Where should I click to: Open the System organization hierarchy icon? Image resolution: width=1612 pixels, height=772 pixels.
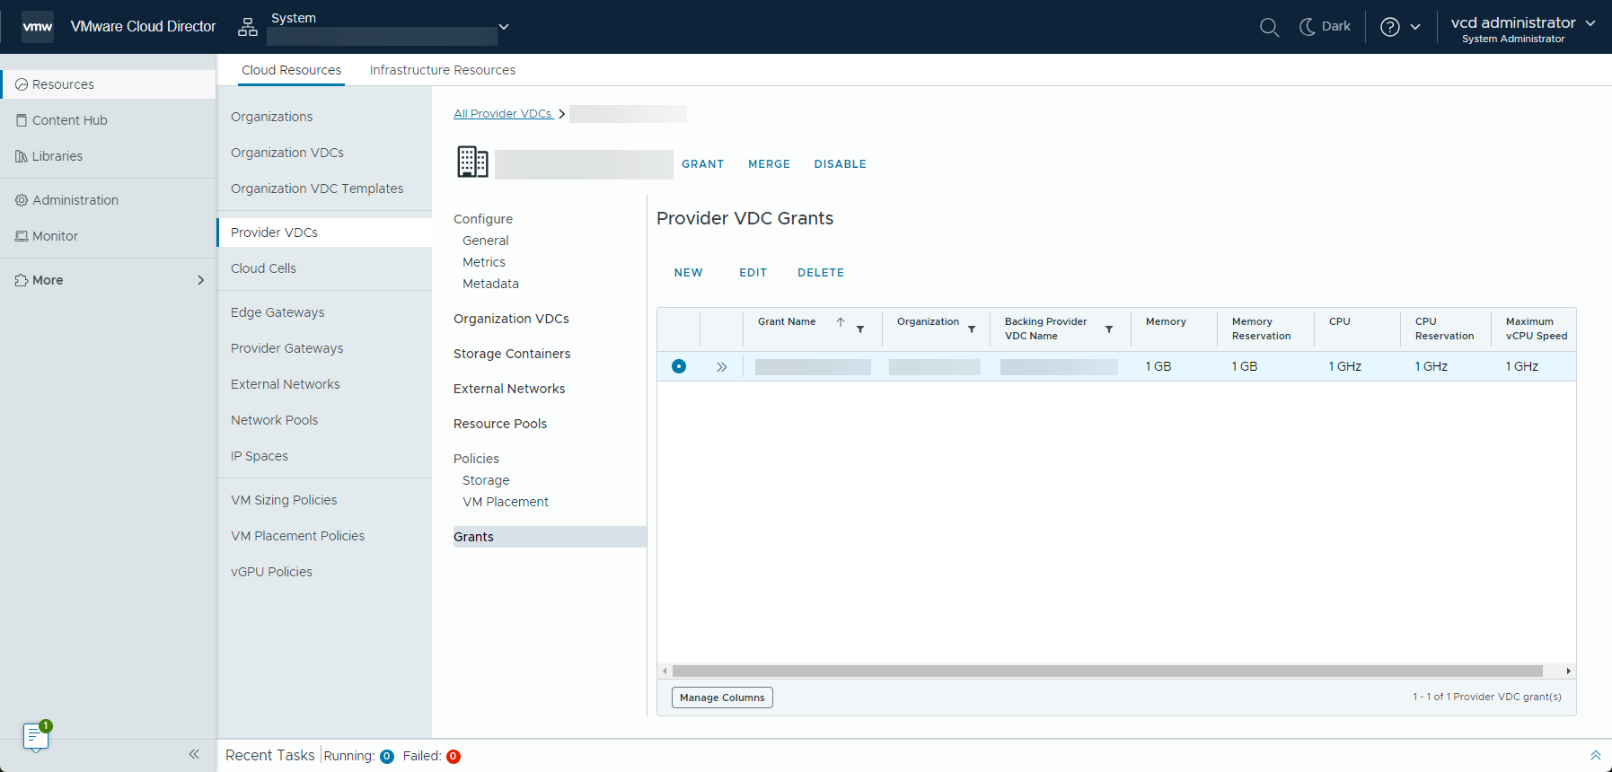248,28
